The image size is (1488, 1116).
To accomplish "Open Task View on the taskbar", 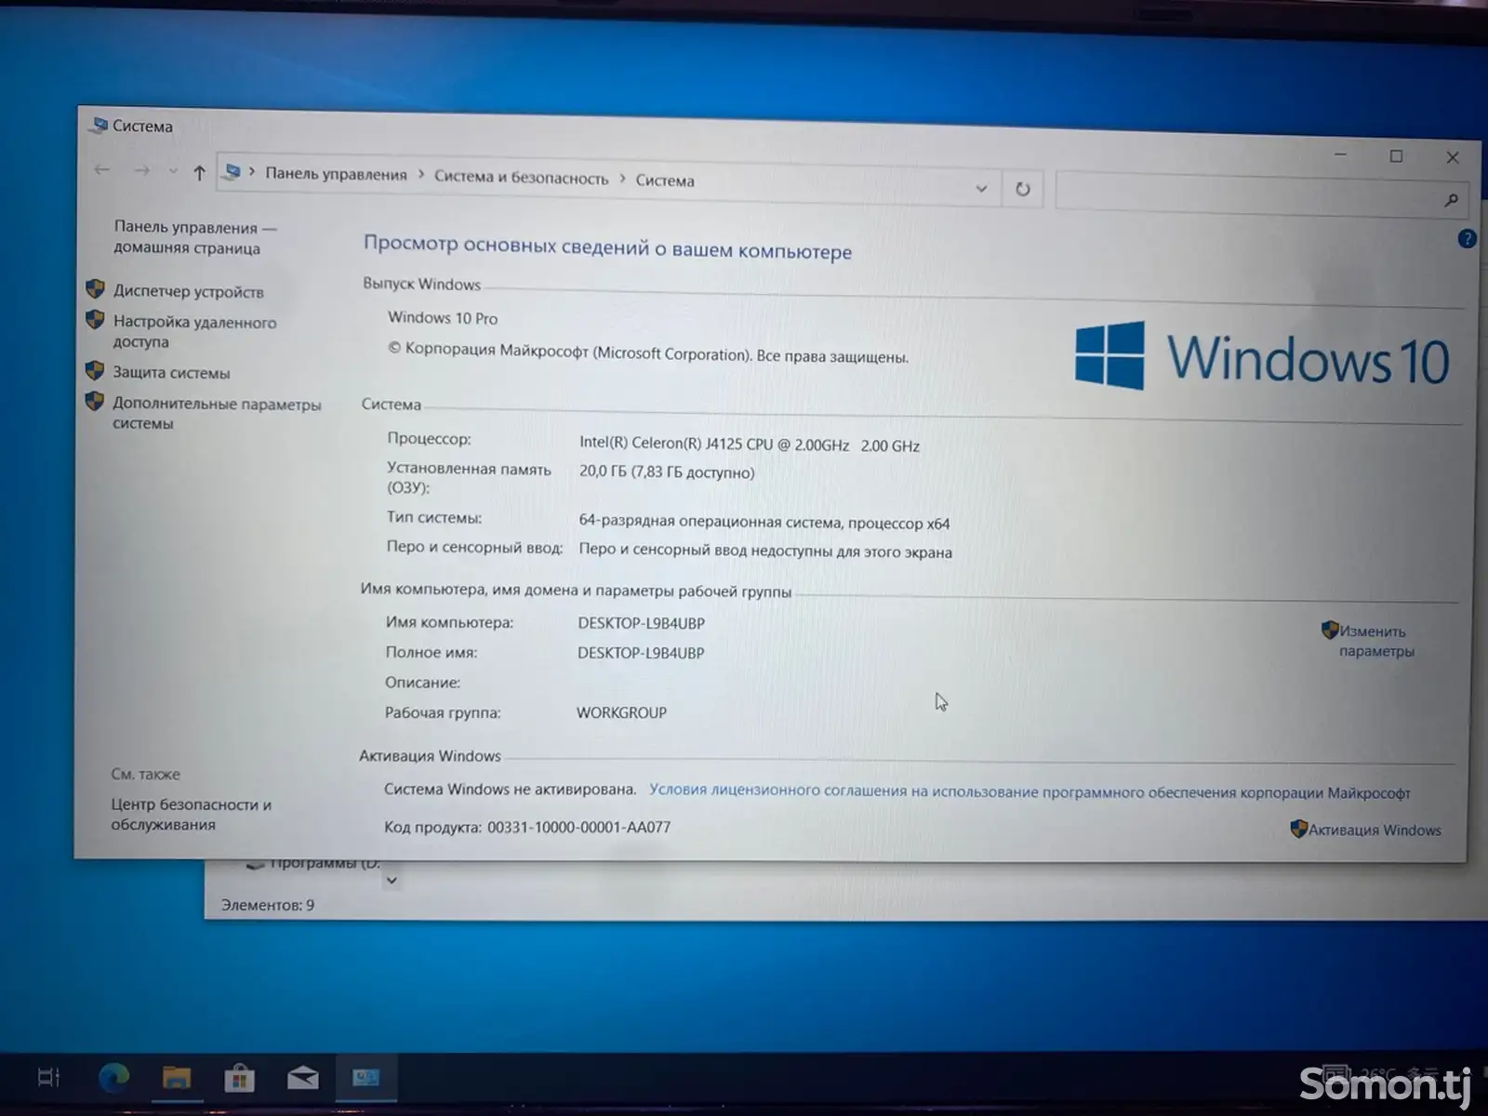I will tap(48, 1078).
